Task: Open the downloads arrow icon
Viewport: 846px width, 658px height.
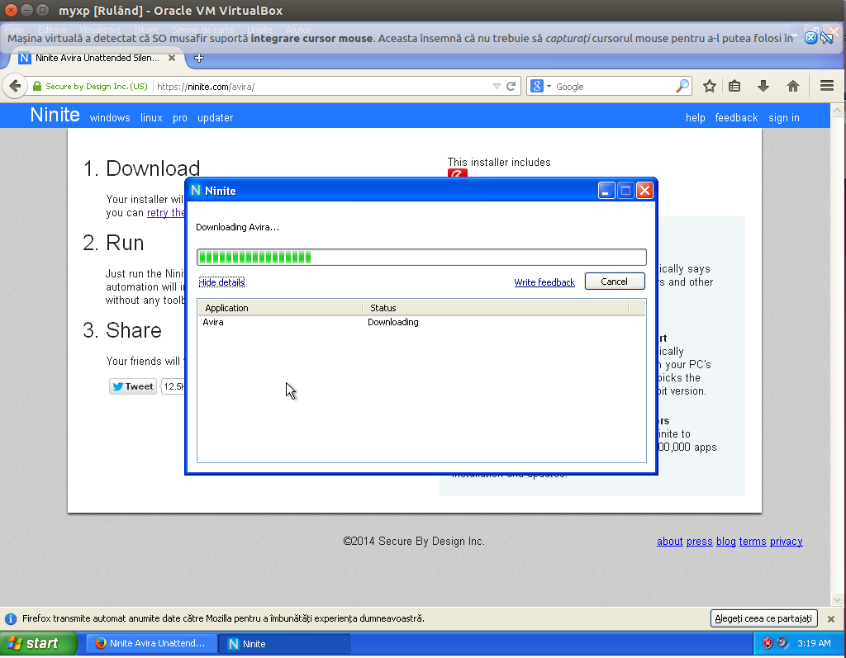Action: click(763, 86)
